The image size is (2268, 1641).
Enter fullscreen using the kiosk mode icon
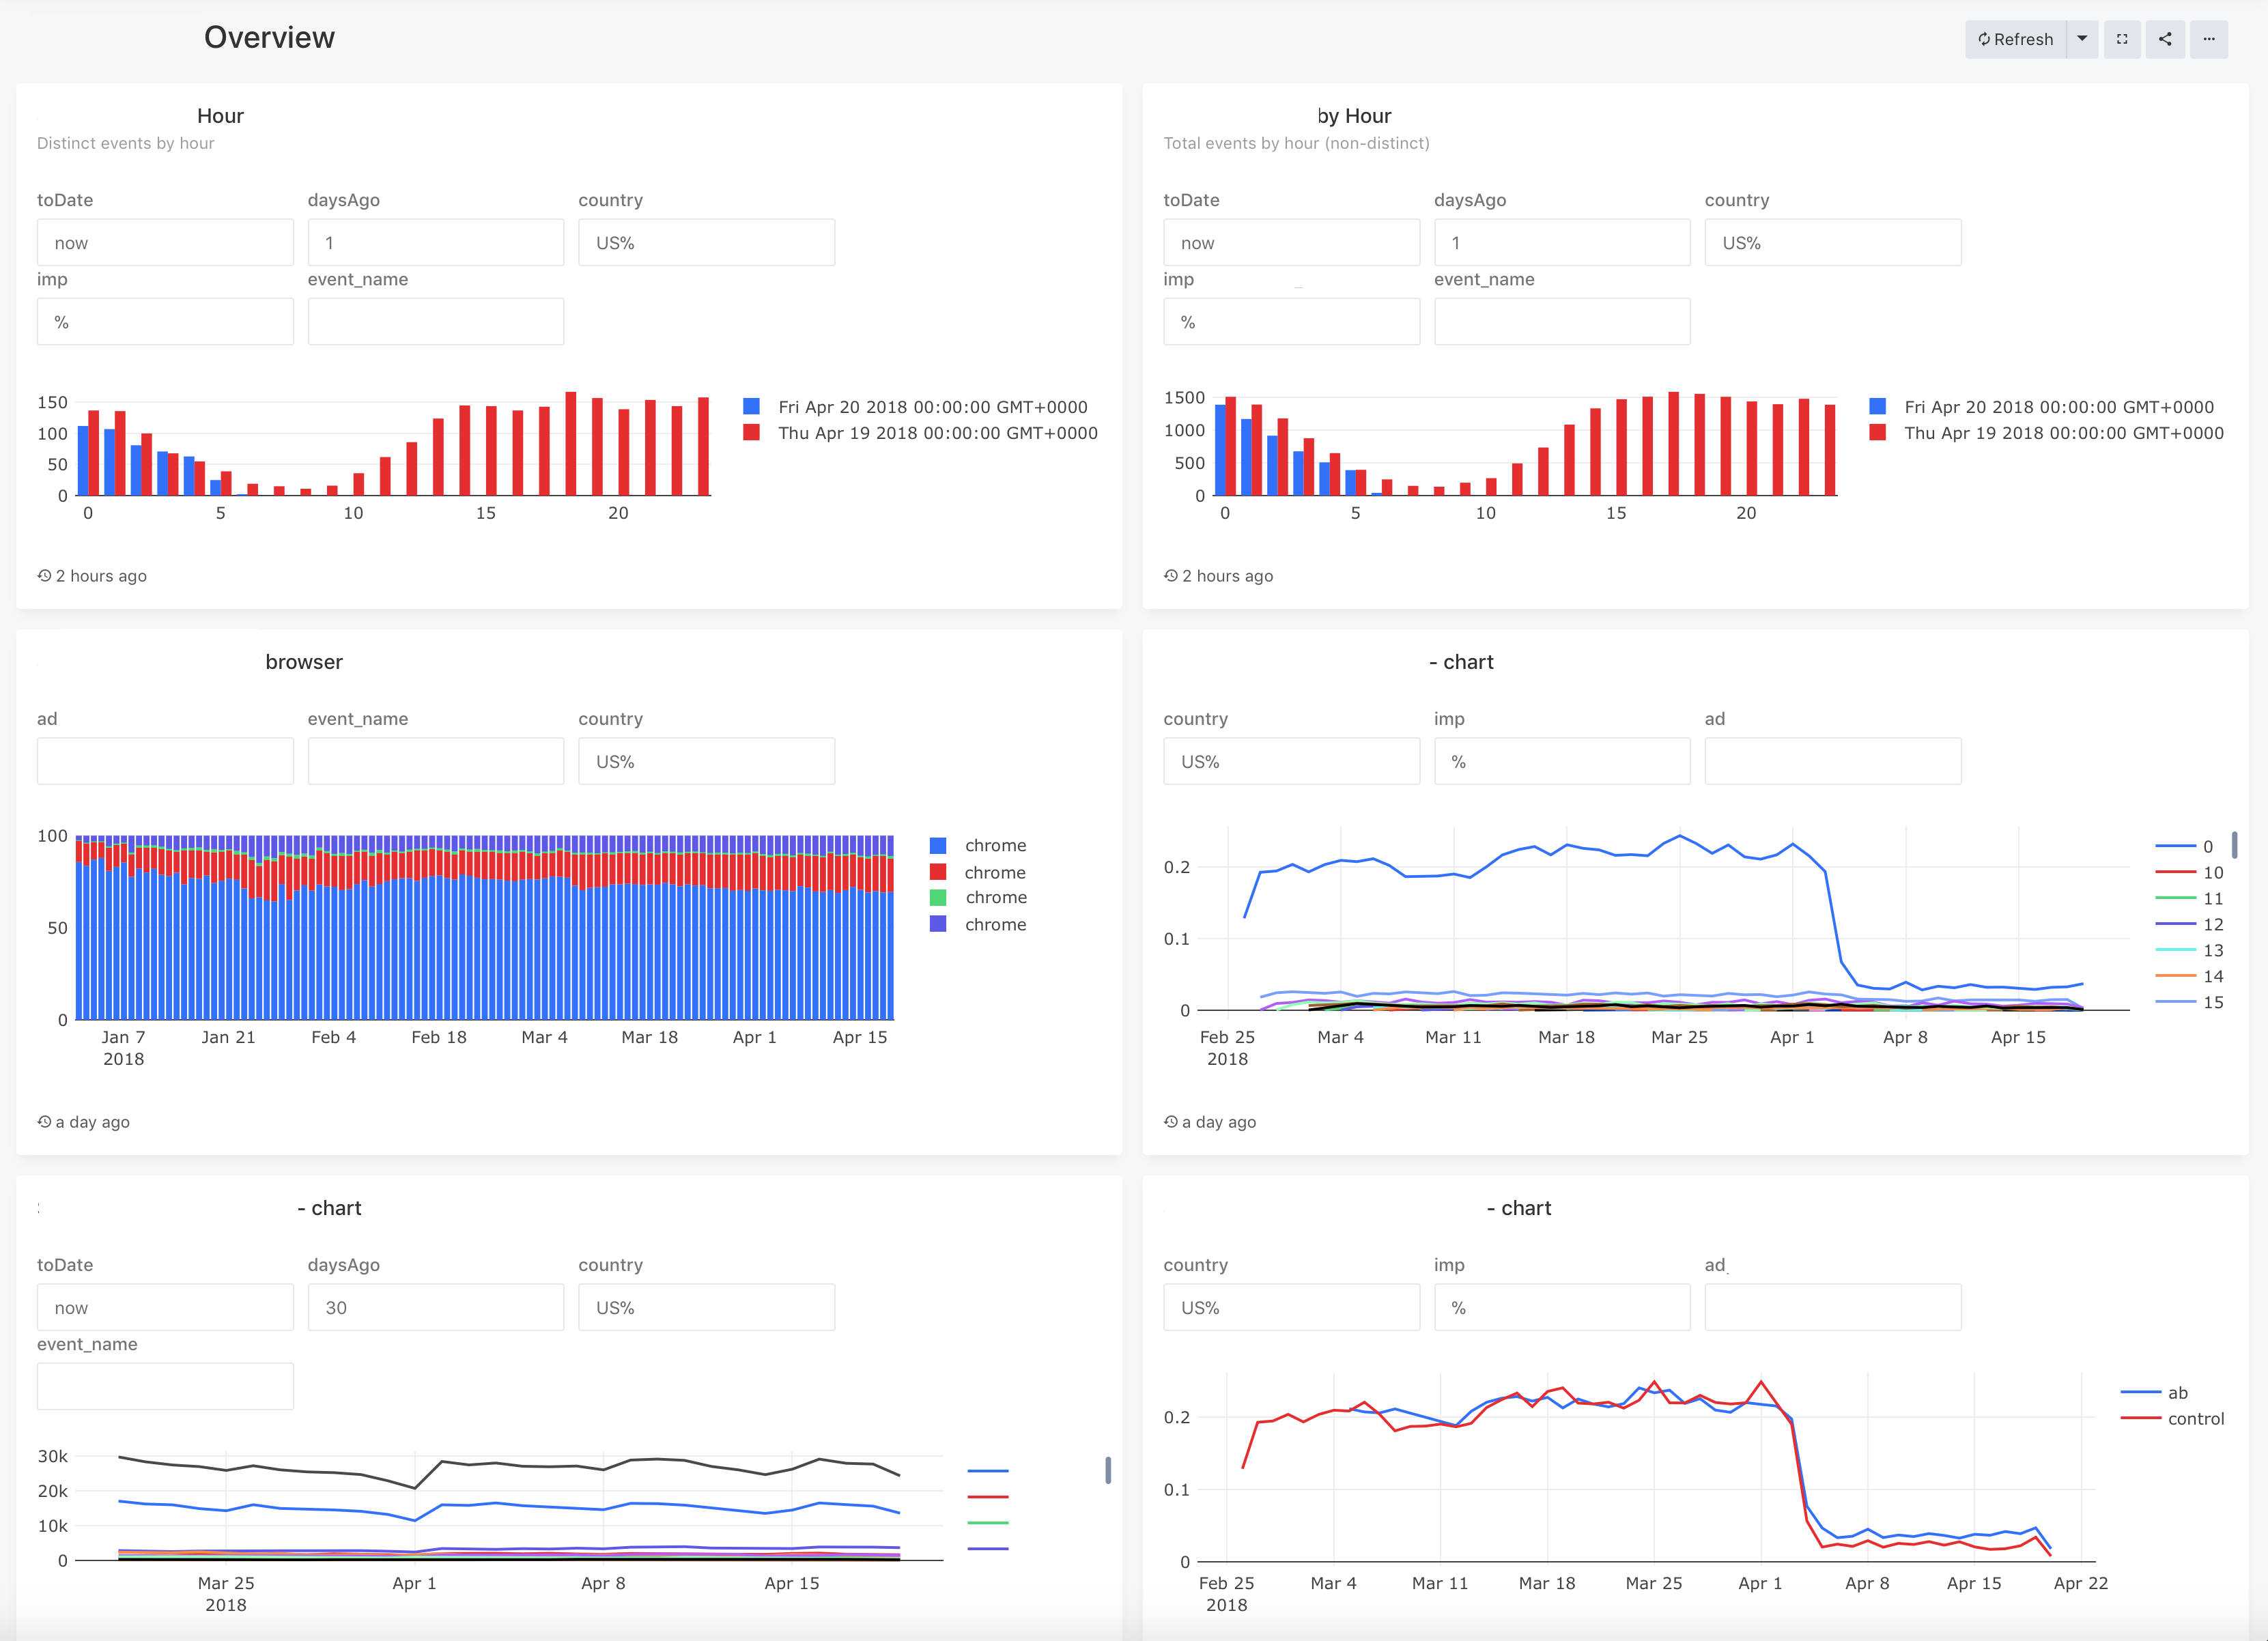pos(2122,39)
